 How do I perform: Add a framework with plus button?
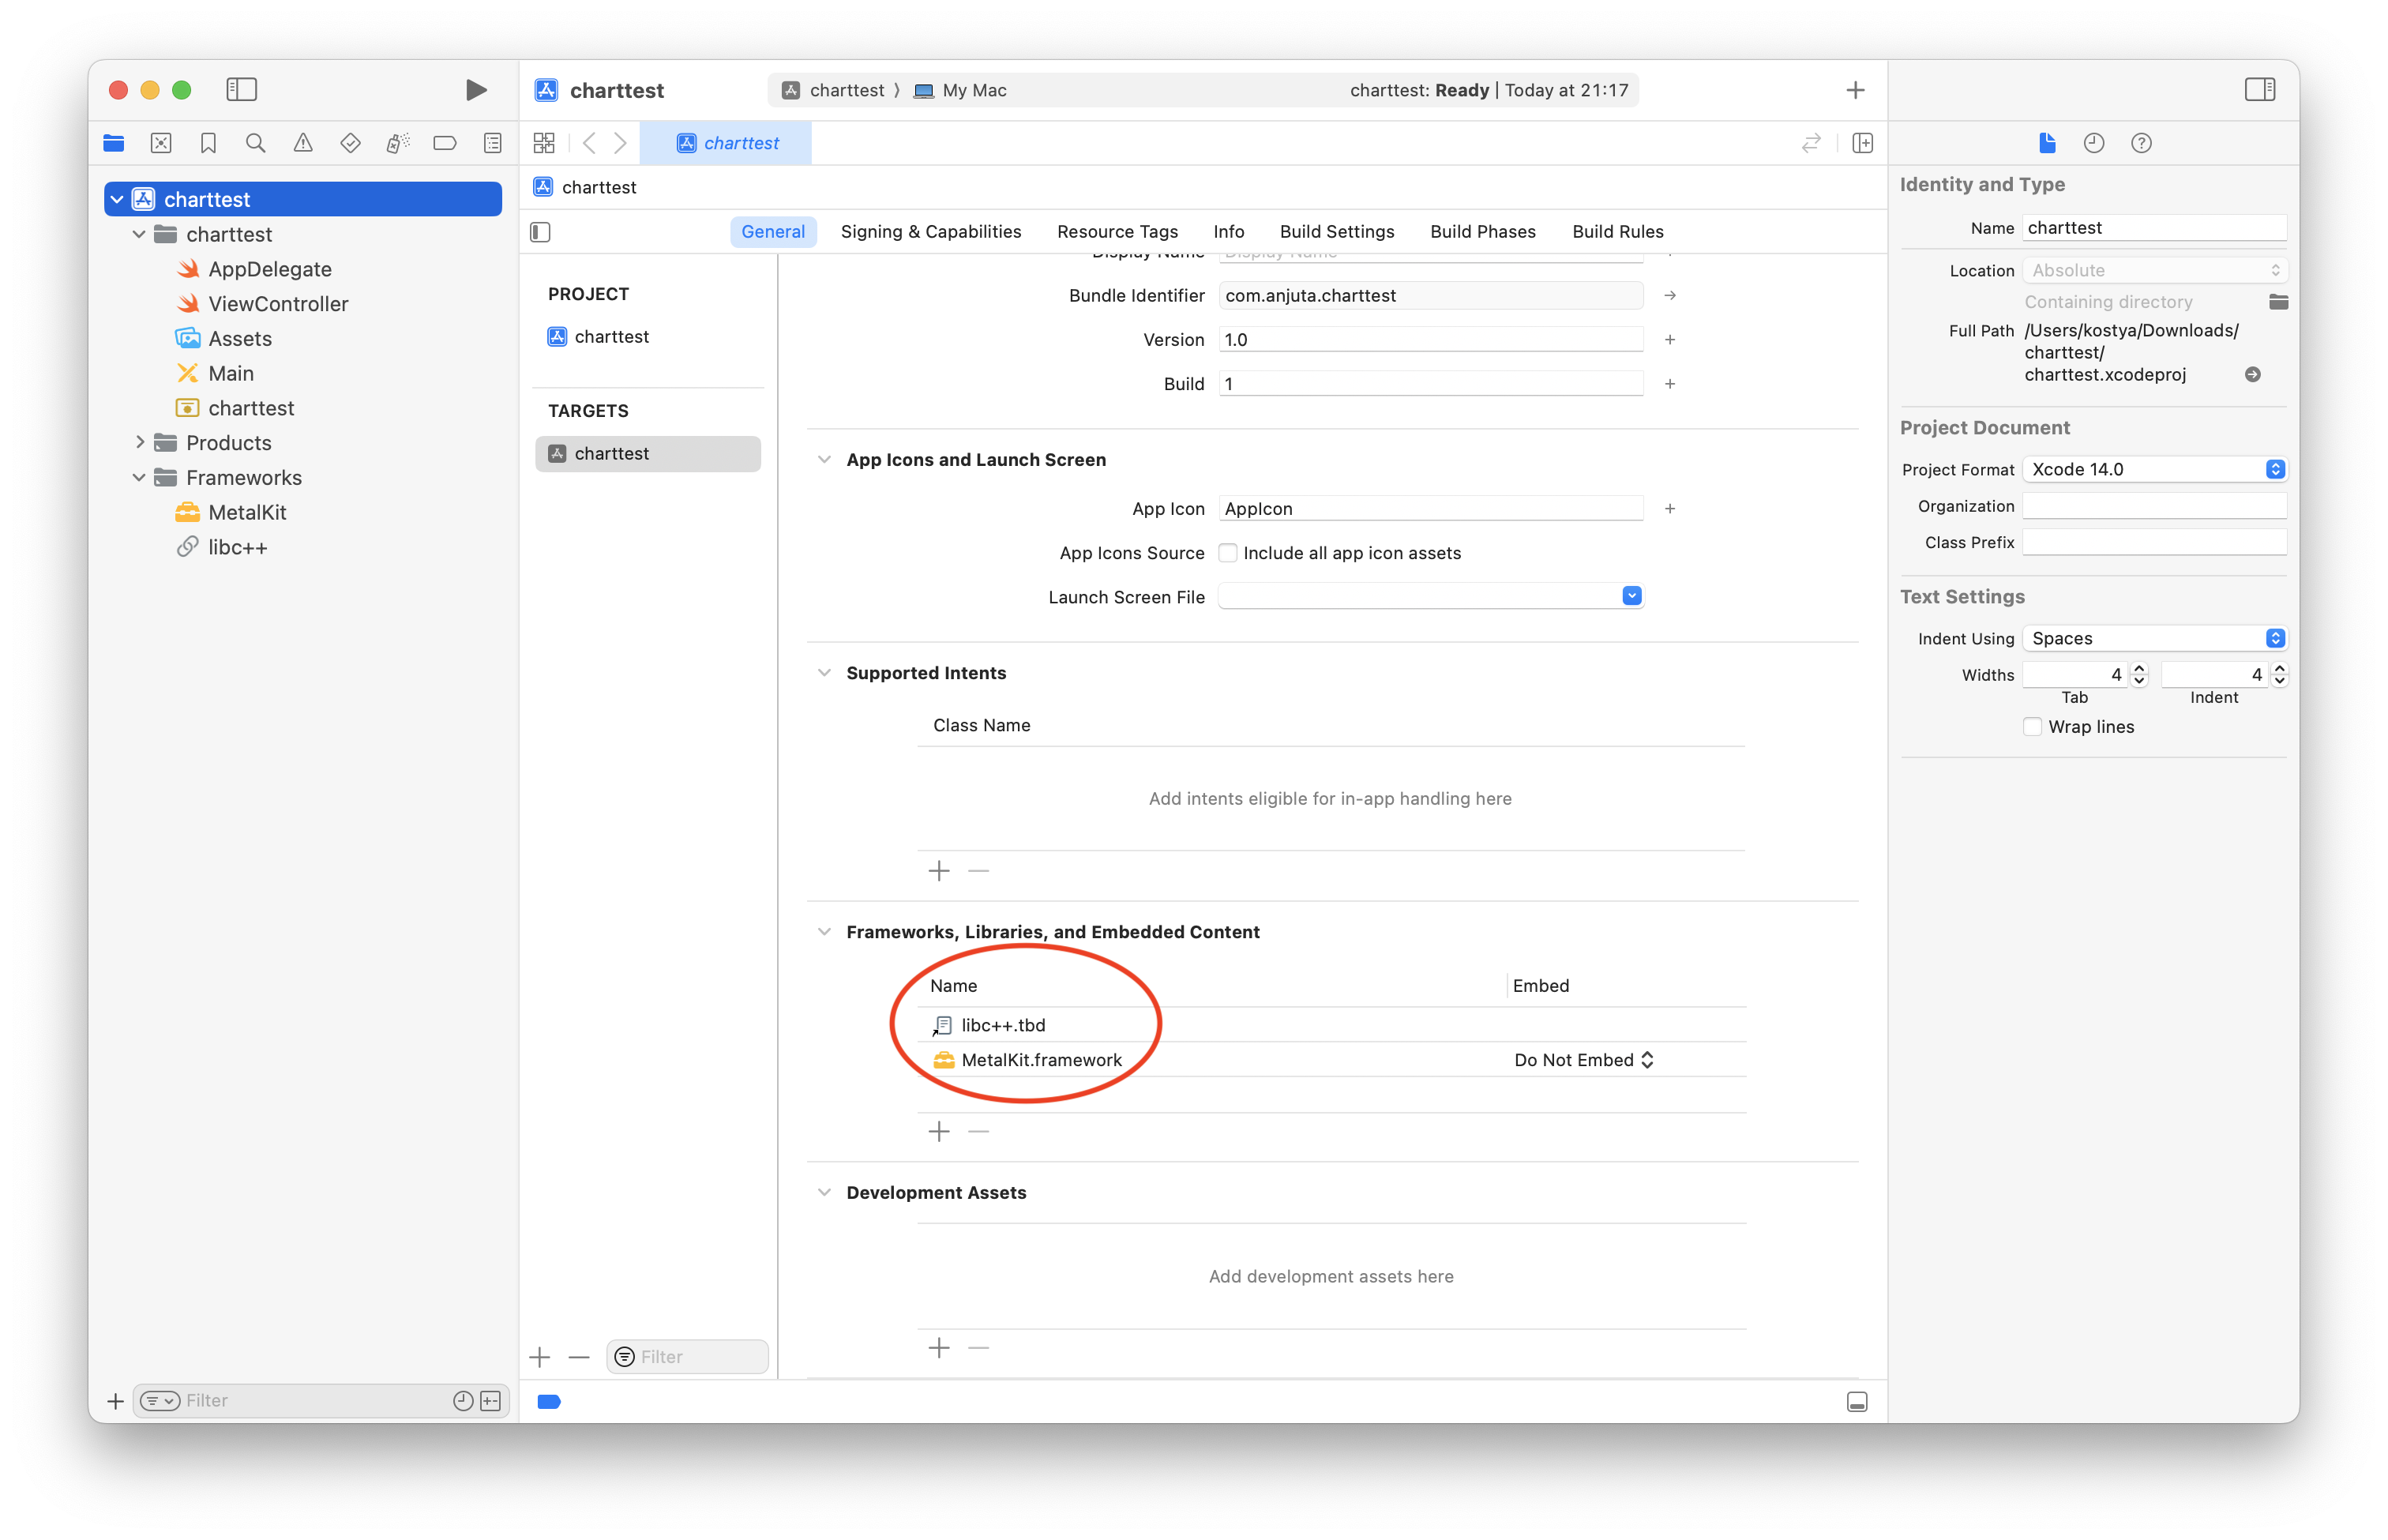[939, 1132]
